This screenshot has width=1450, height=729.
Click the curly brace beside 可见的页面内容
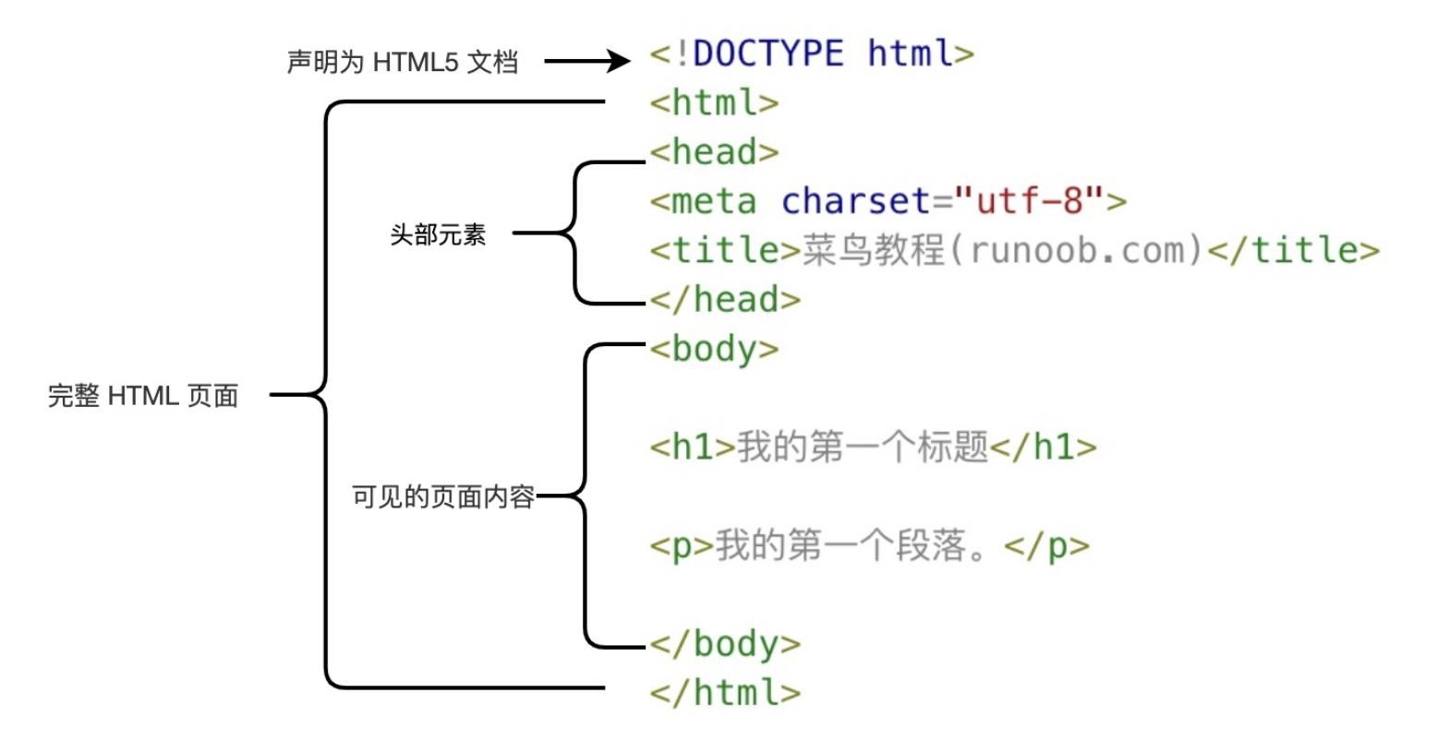click(585, 496)
